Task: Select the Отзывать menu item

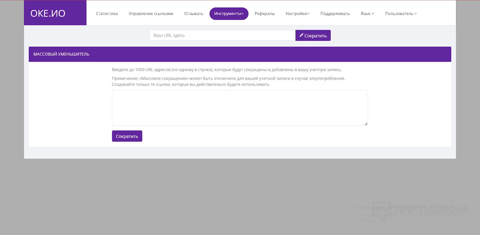Action: pyautogui.click(x=193, y=14)
